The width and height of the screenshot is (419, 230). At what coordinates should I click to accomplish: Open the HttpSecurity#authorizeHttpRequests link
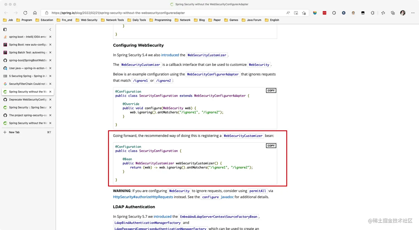pos(143,197)
